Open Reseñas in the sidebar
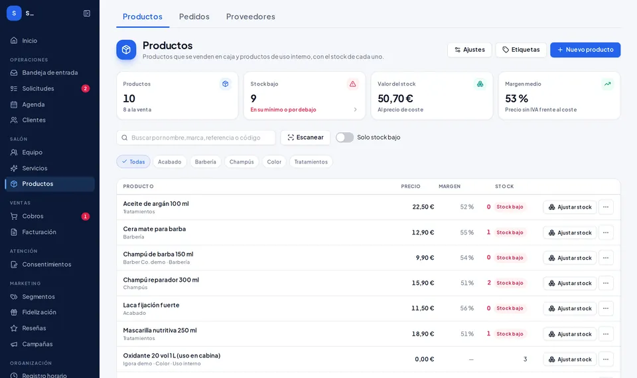Viewport: 637px width, 378px height. tap(50, 328)
